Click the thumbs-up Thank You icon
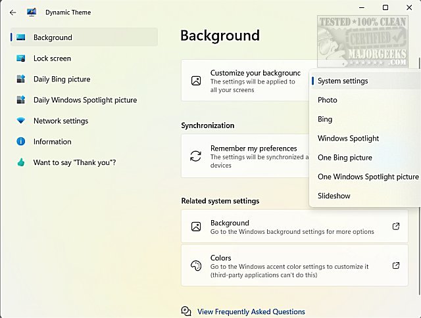 (x=20, y=162)
